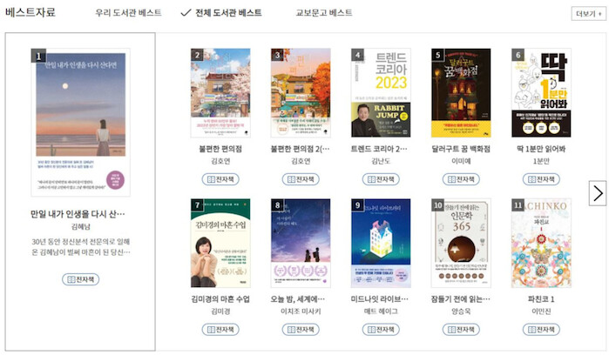Click the 전자책 badge under 딱 1분만 읽어봐
Image resolution: width=609 pixels, height=355 pixels.
(540, 179)
